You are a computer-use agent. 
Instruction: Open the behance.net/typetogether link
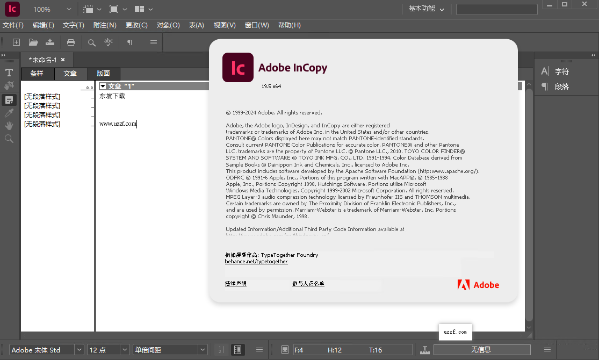tap(256, 261)
